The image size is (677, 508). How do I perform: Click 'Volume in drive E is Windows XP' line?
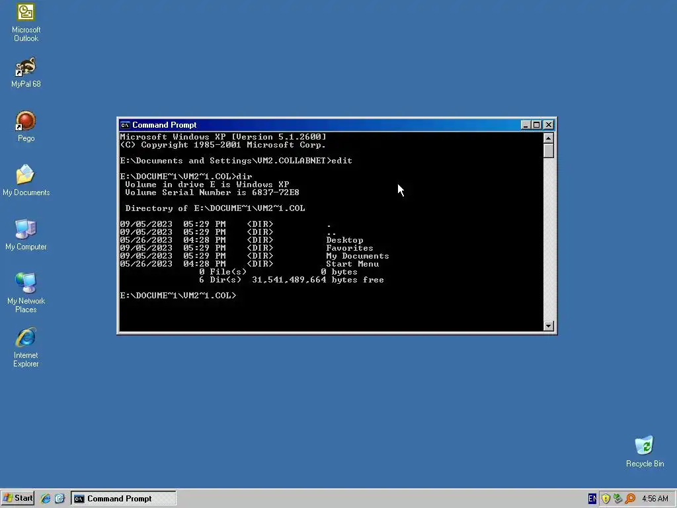207,185
